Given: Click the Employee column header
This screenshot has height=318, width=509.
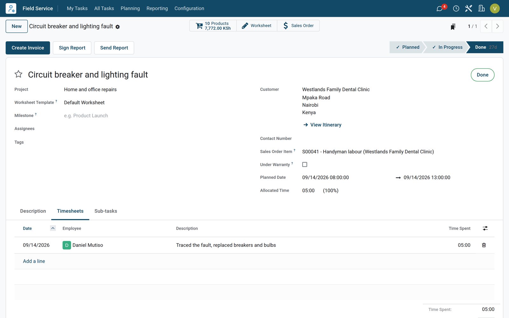Looking at the screenshot, I should (72, 228).
